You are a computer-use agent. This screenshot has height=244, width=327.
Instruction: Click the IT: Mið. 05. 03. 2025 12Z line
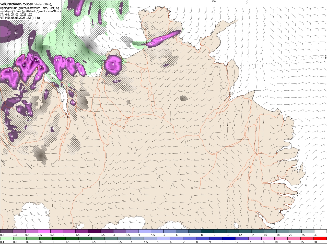pos(16,15)
